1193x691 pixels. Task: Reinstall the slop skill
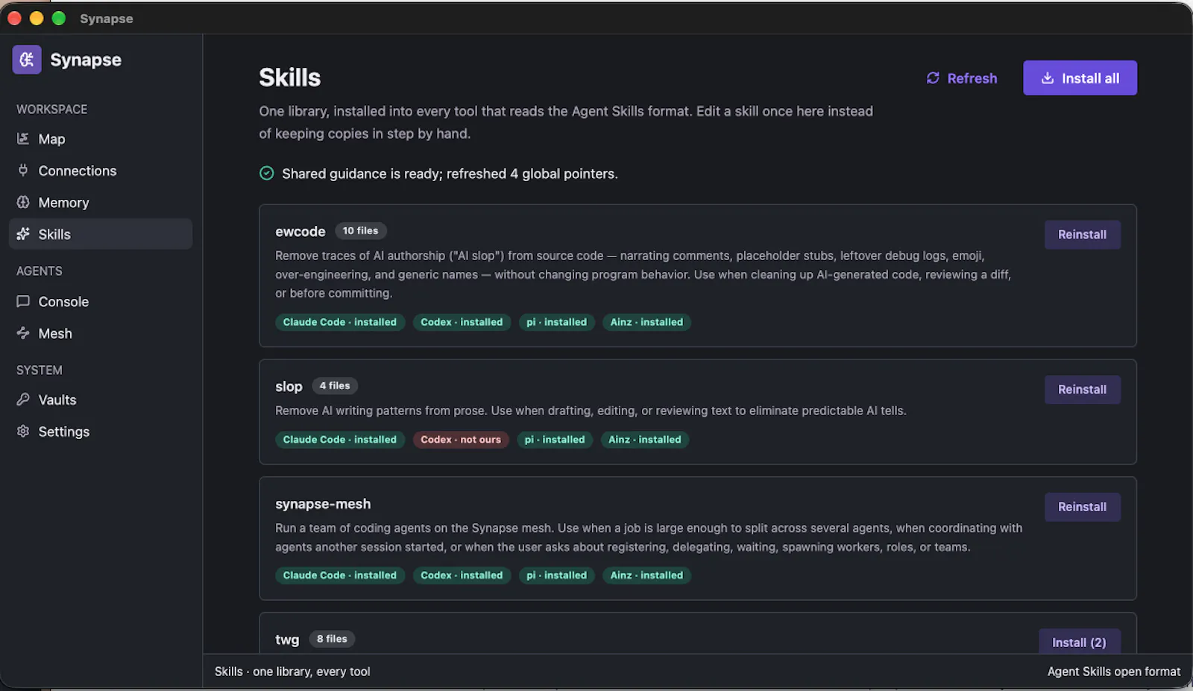(x=1082, y=389)
